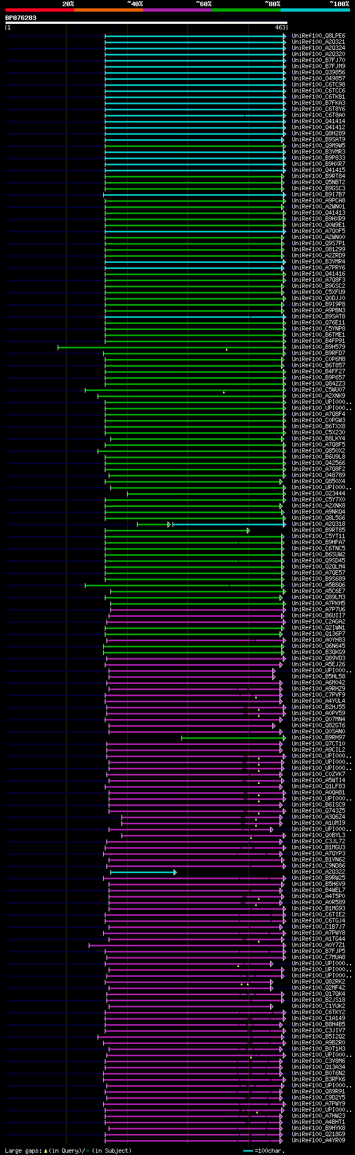The image size is (355, 1155).
Task: Click the UniRef100_B9SAT9 label
Action: click(x=318, y=140)
